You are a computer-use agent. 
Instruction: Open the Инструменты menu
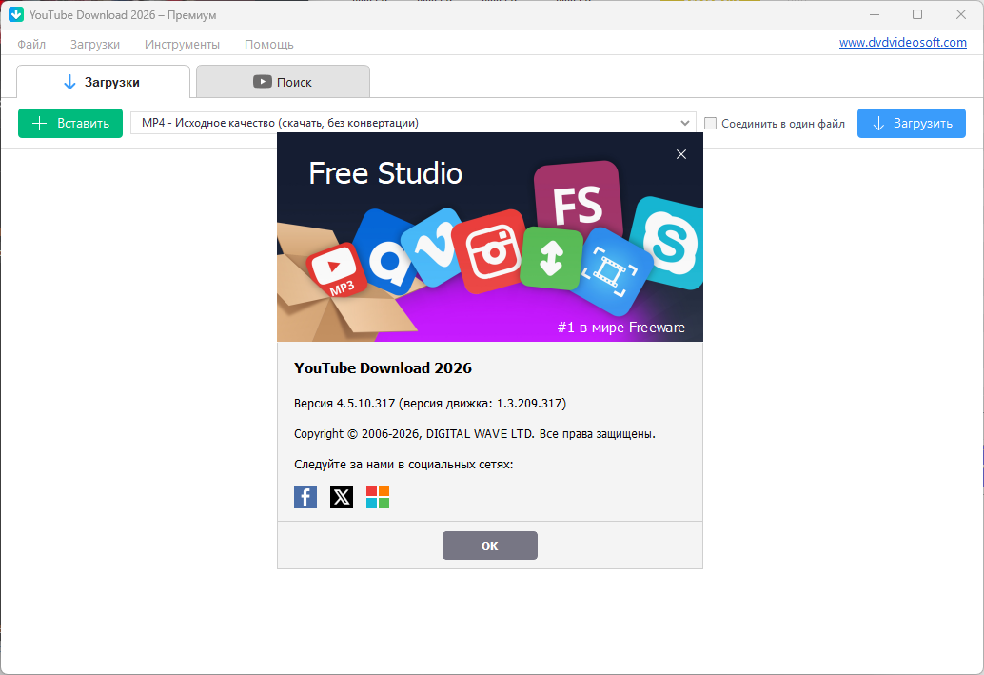click(x=182, y=44)
